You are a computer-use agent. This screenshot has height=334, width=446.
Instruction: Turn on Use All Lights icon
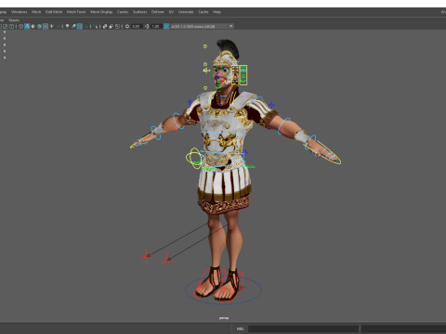pos(51,26)
